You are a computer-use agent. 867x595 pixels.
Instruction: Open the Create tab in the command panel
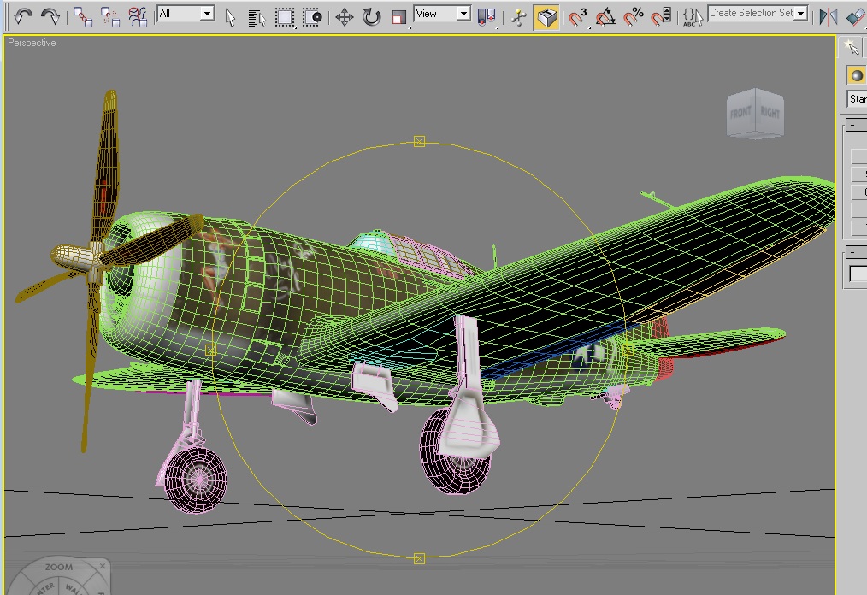852,48
